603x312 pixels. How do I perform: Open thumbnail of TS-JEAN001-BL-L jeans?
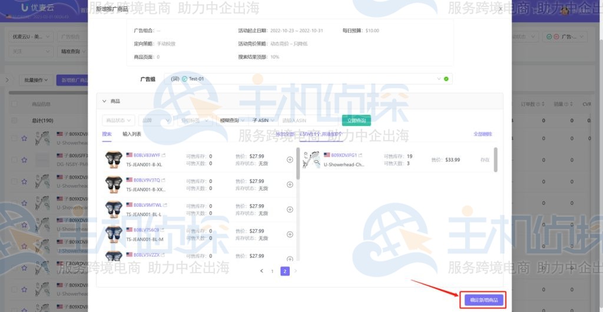[x=114, y=210]
